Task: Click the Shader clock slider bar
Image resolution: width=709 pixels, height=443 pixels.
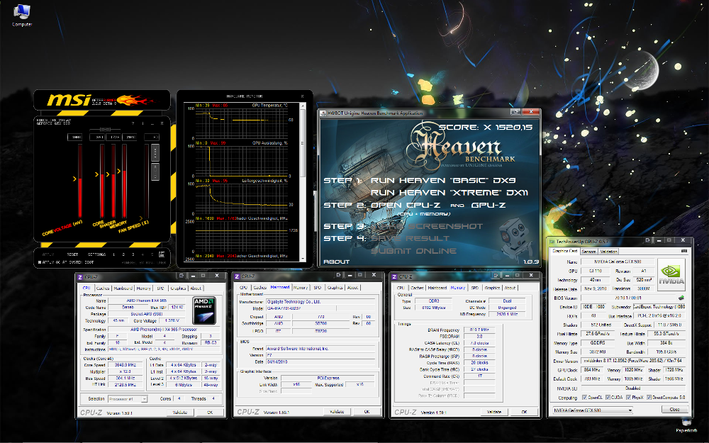Action: [113, 181]
